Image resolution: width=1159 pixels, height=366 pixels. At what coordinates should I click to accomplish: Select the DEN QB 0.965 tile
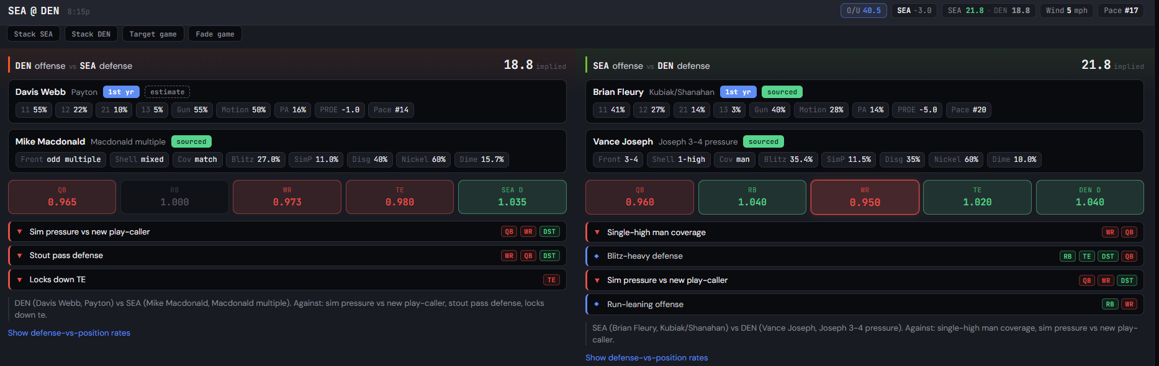[x=62, y=197]
